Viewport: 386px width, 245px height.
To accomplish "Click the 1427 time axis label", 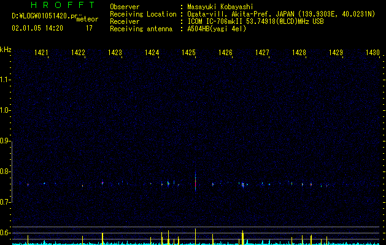I will [x=262, y=52].
